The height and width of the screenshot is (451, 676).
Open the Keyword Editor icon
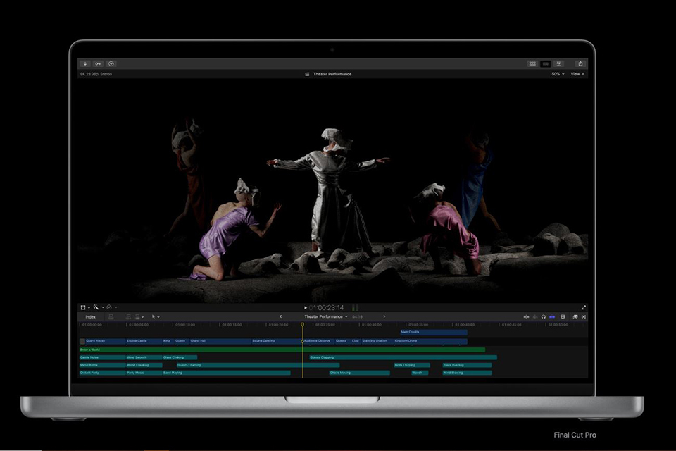tap(97, 63)
